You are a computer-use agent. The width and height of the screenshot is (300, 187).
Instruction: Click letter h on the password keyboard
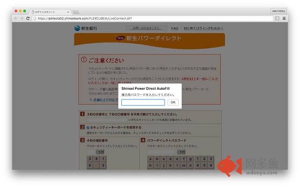(x=150, y=165)
